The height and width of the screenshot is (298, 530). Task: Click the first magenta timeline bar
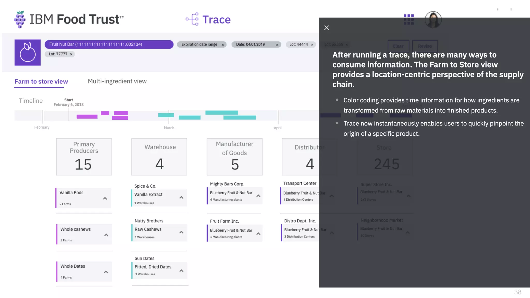click(87, 117)
